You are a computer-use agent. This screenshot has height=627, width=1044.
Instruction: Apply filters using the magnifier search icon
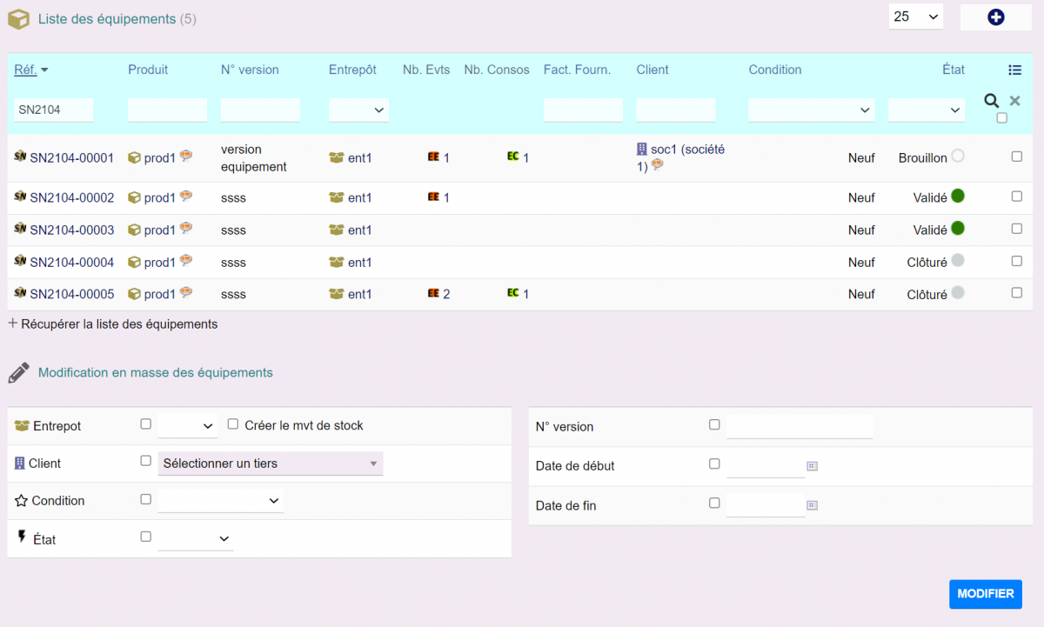(x=991, y=100)
